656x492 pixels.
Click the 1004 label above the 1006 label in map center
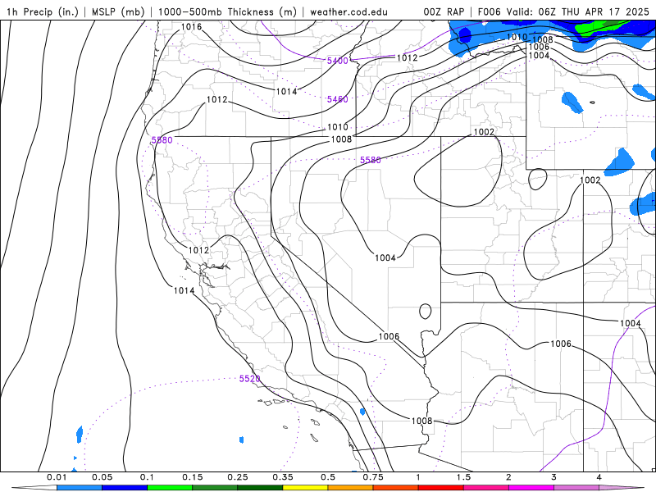point(385,257)
